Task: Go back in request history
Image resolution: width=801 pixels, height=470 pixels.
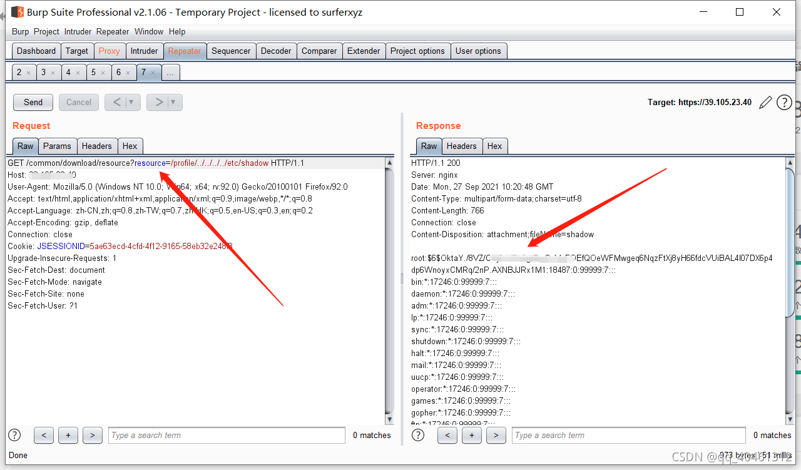Action: coord(116,102)
